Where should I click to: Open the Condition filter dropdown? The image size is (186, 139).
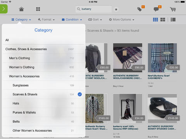(x=72, y=20)
